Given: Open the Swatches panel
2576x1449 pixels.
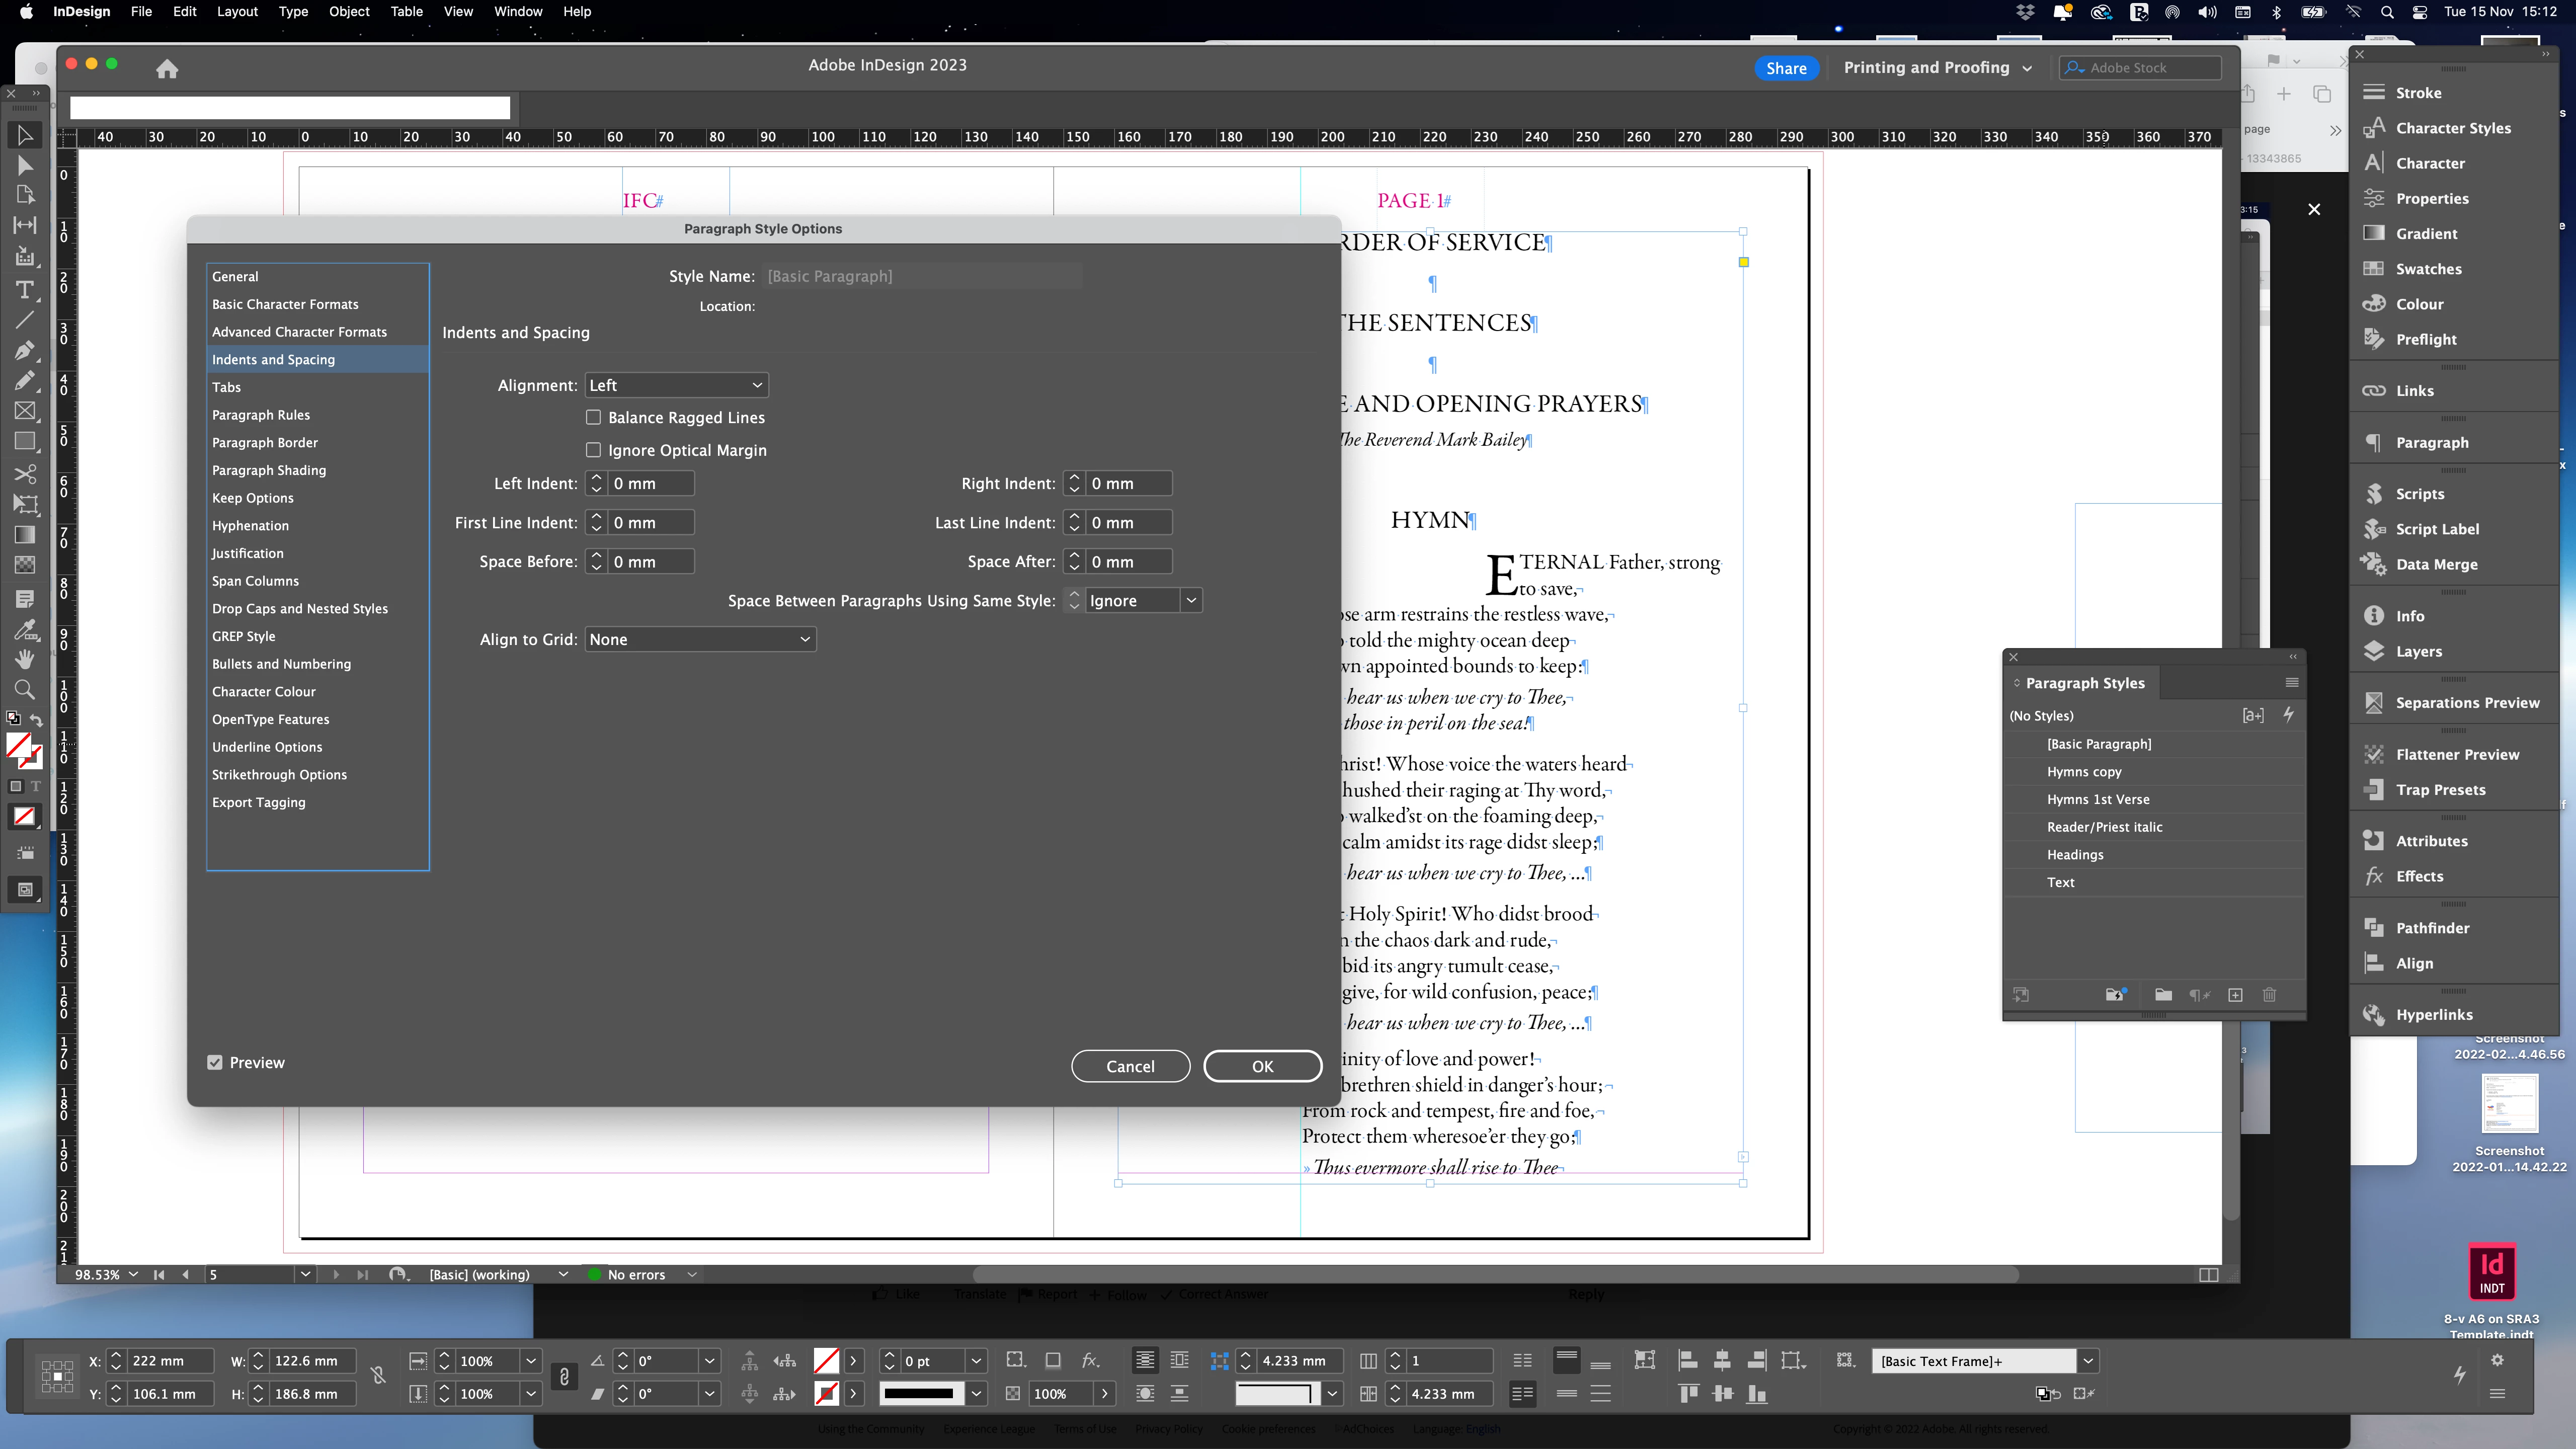Looking at the screenshot, I should tap(2428, 269).
